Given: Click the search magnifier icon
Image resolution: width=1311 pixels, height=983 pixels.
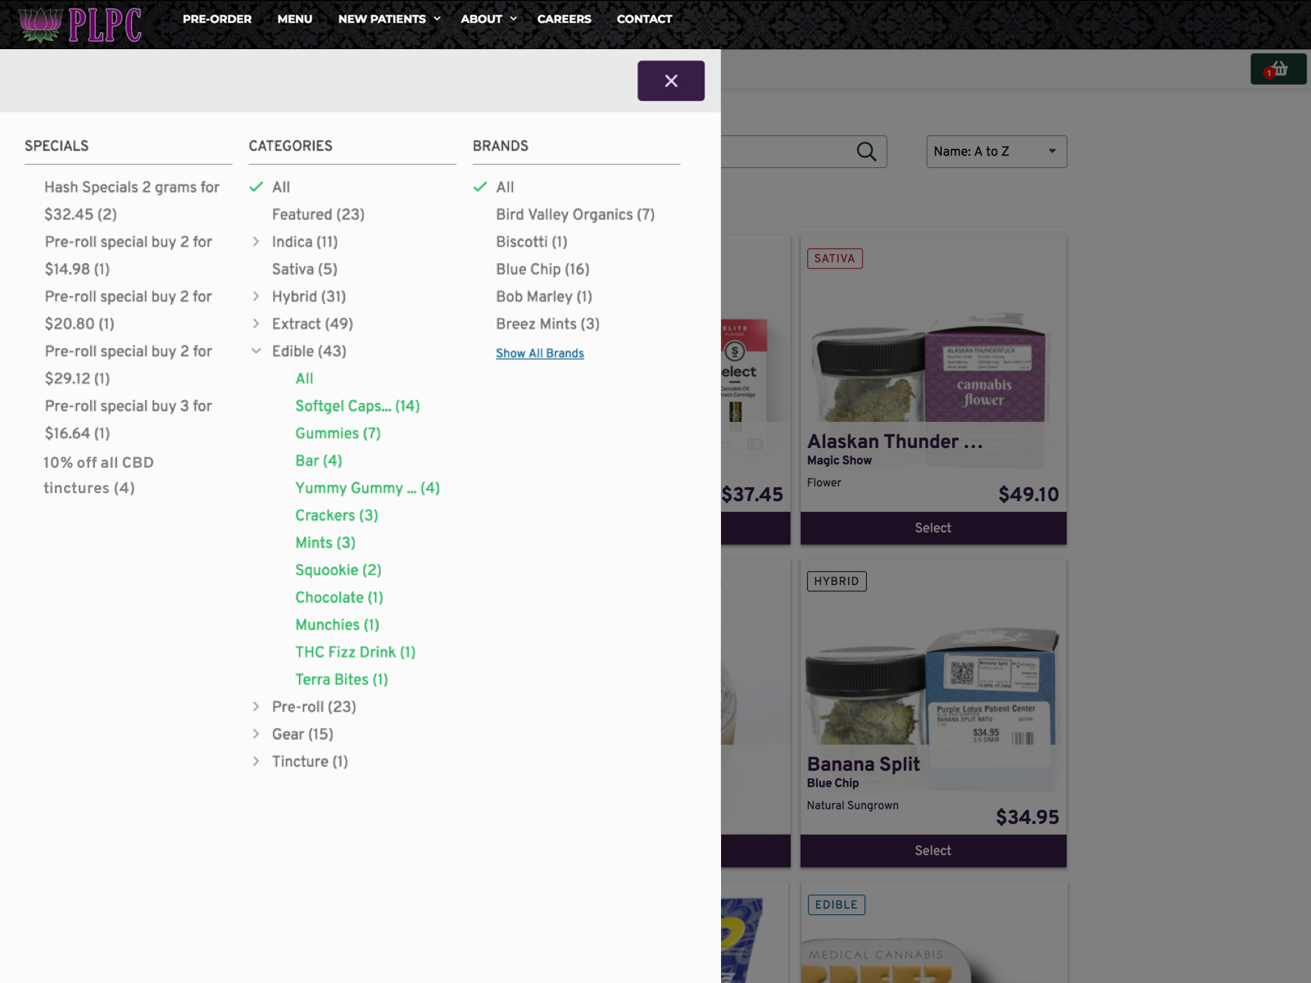Looking at the screenshot, I should (x=866, y=152).
